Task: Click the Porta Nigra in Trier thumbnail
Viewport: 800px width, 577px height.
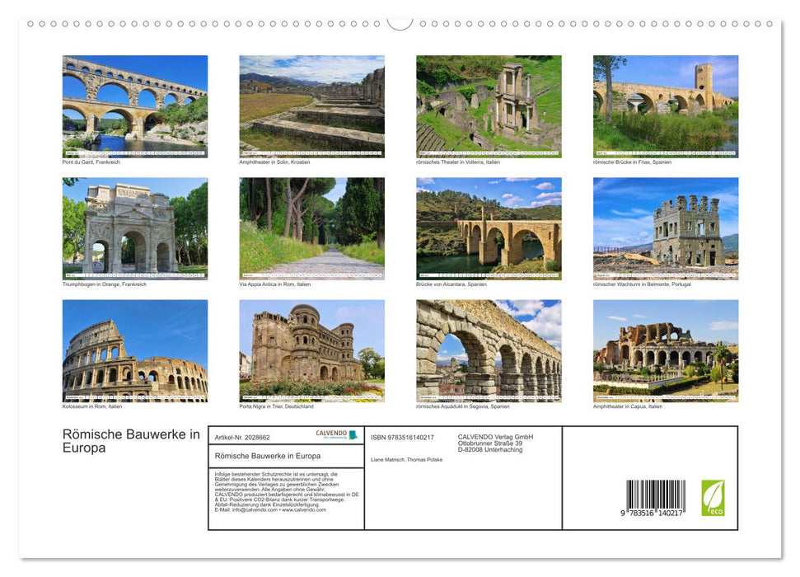Action: 311,350
